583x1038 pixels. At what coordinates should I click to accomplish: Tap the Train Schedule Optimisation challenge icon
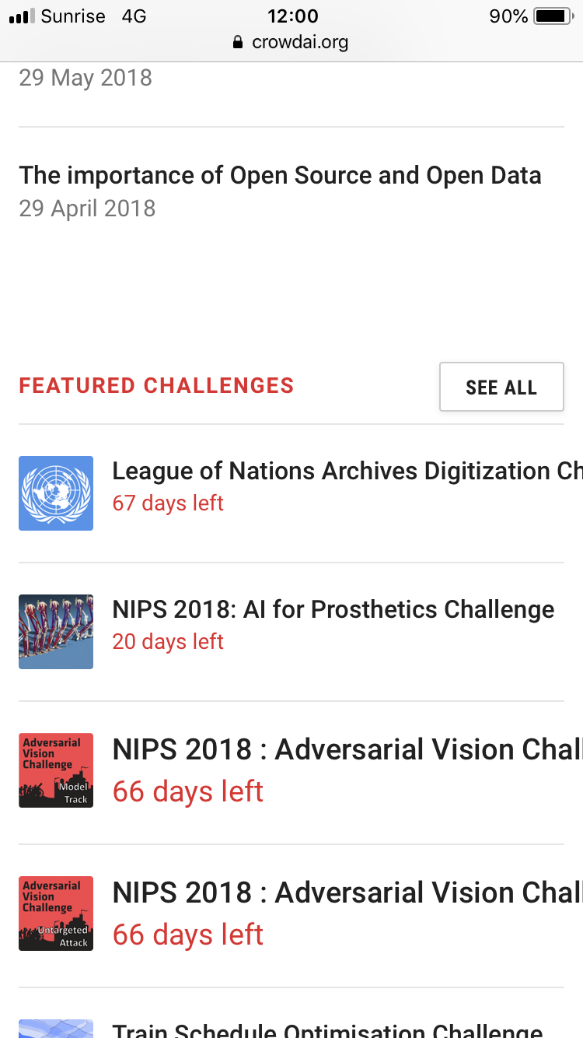(x=56, y=1029)
